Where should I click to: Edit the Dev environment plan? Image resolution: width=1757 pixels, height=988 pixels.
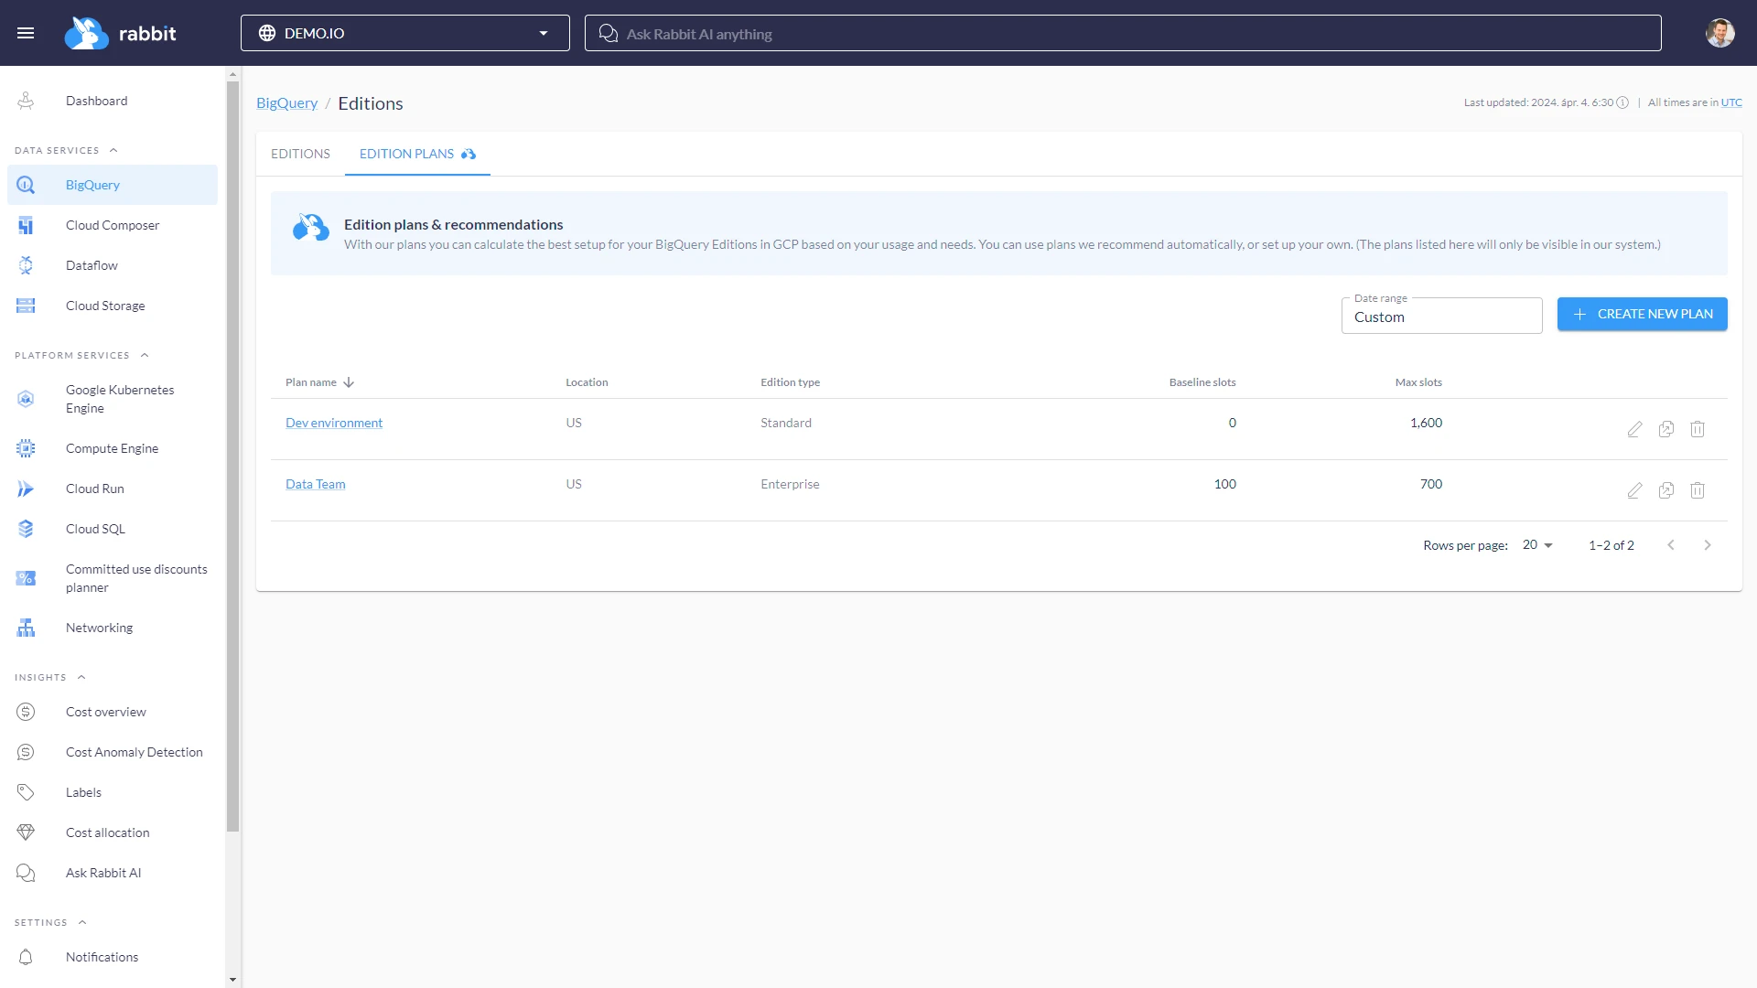(1635, 429)
